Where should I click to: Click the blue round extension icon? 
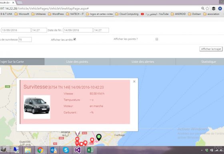click(x=220, y=8)
